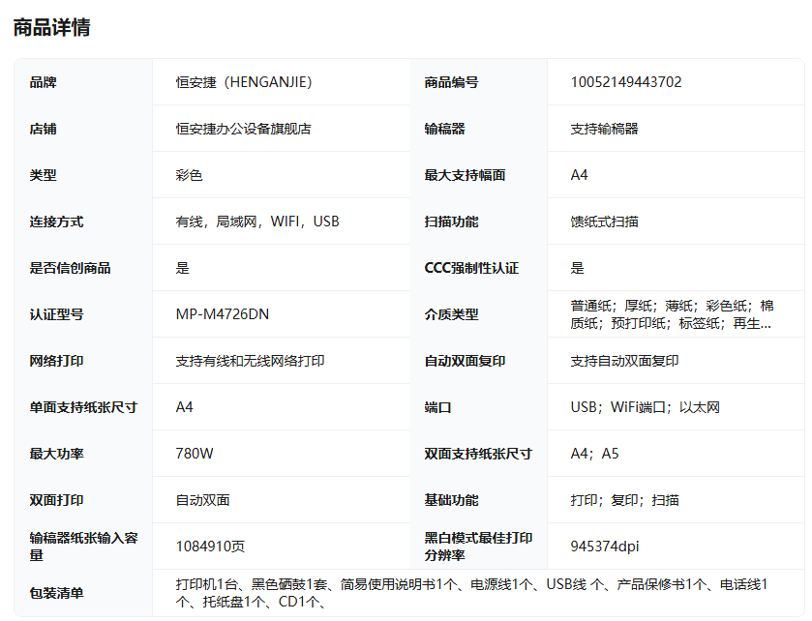This screenshot has width=812, height=621.
Task: Click the 最大支持幅面 label
Action: (x=465, y=175)
